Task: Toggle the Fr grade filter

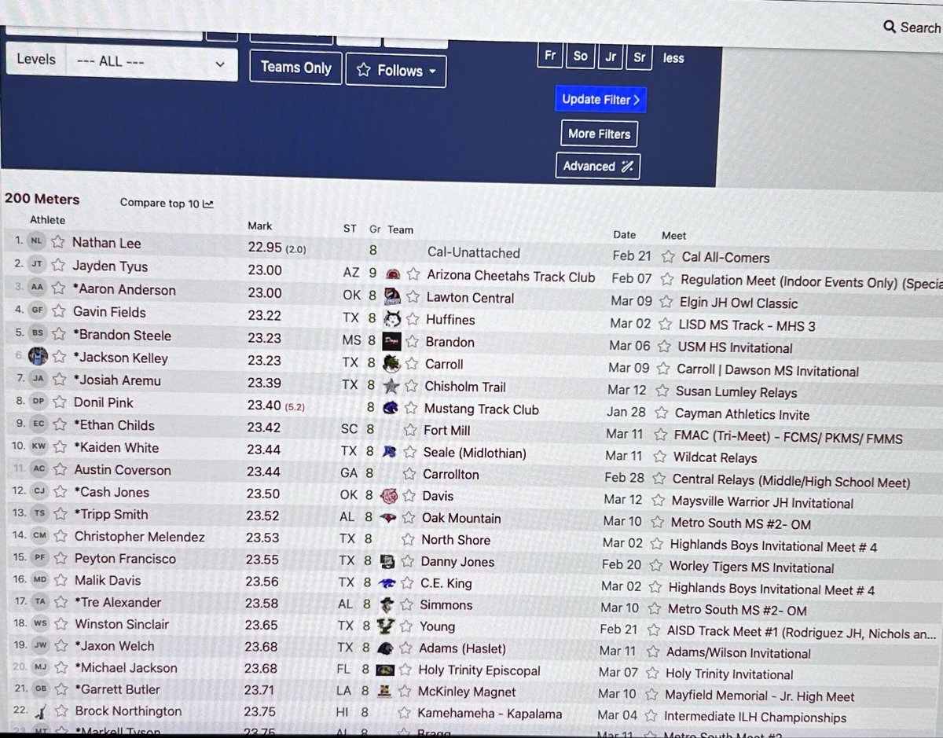Action: point(550,57)
